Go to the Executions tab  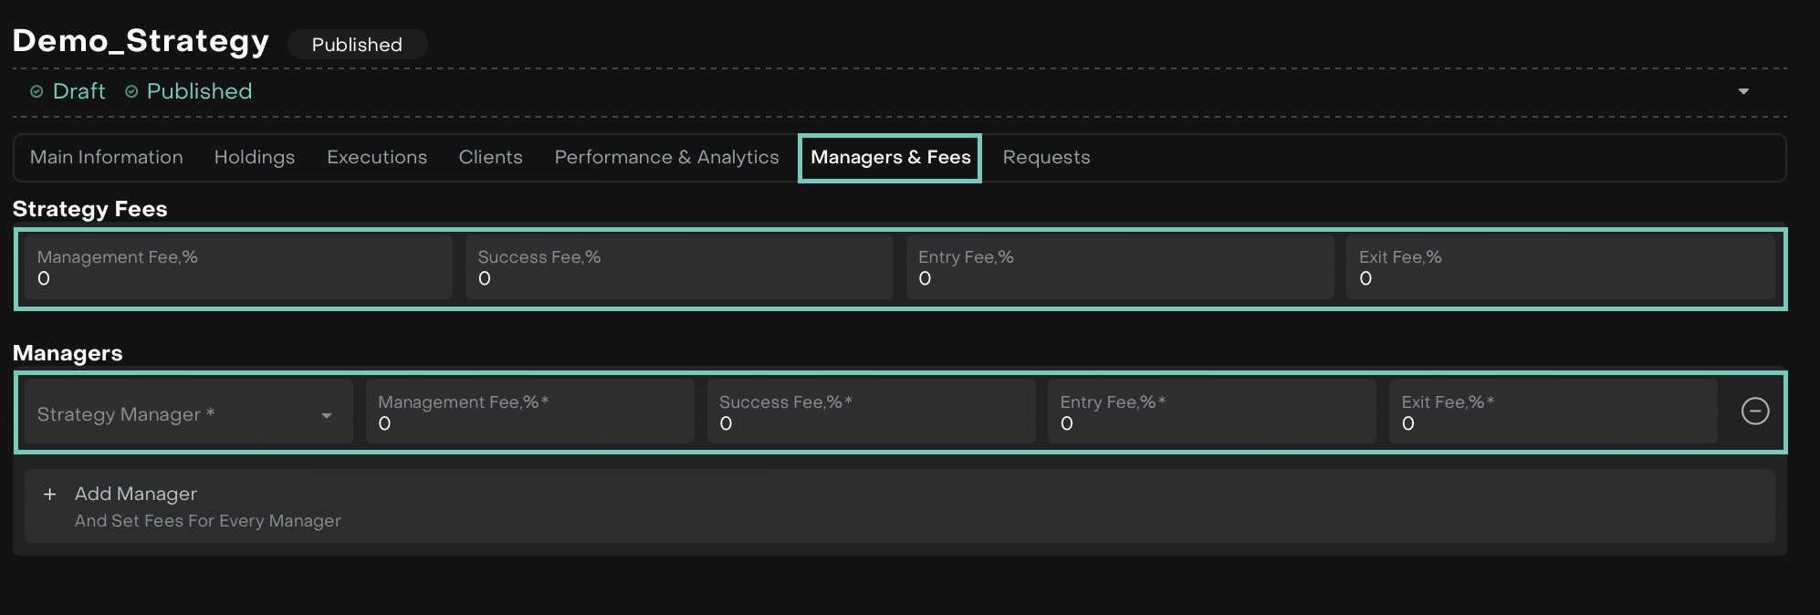[x=376, y=158]
